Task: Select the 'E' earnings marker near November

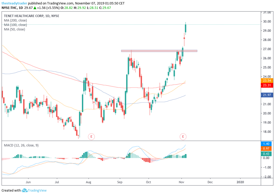Action: pos(183,136)
